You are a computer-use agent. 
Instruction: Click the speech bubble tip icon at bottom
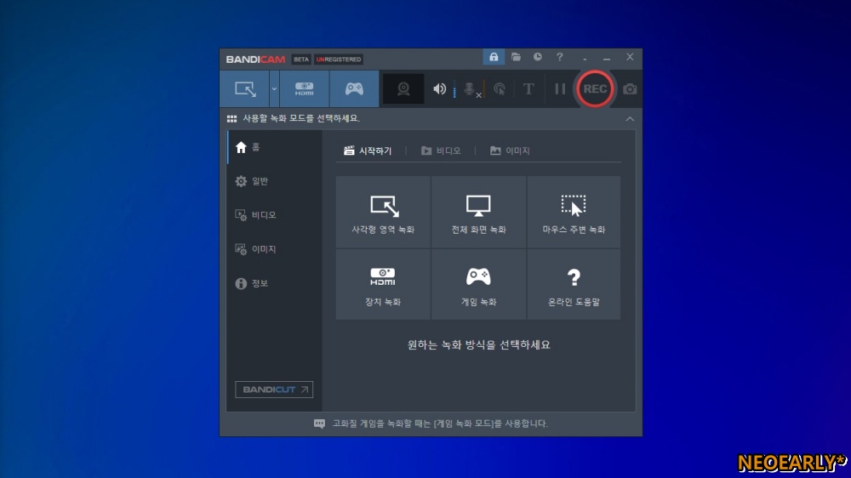[320, 424]
